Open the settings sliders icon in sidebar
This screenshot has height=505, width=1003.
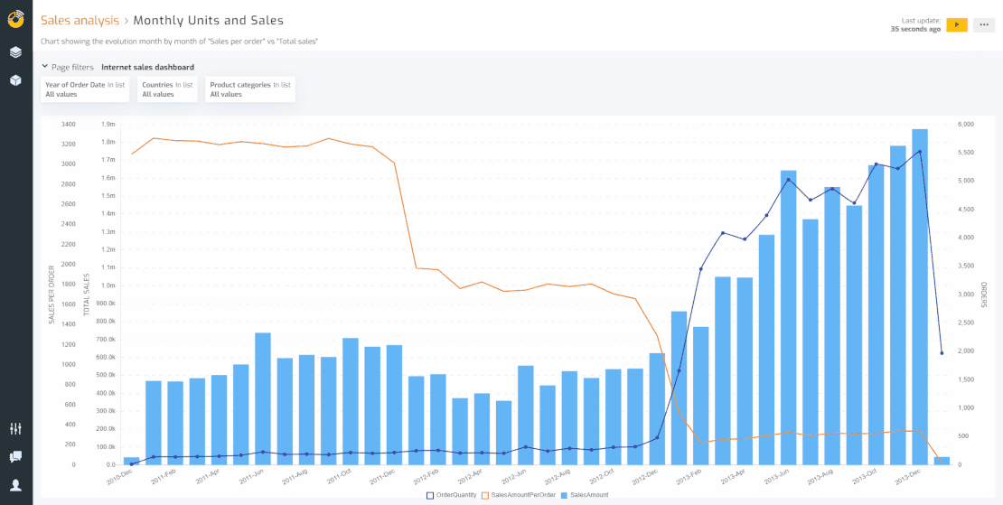click(x=16, y=428)
